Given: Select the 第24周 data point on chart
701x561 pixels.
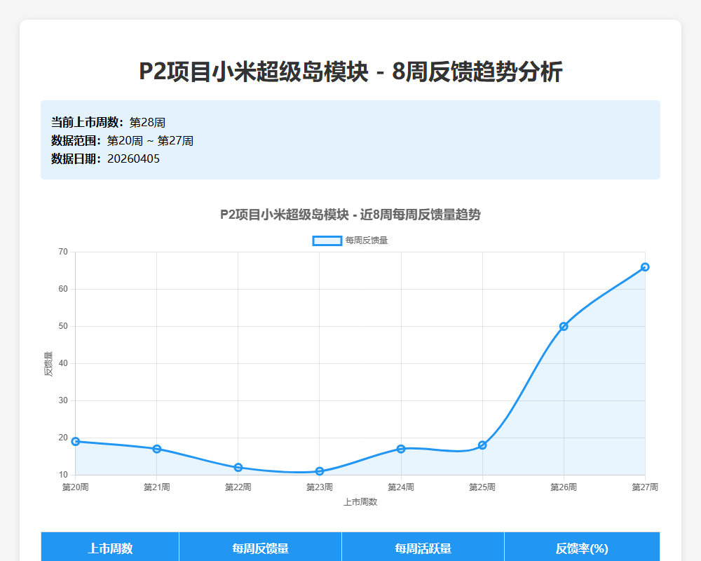Looking at the screenshot, I should [401, 449].
